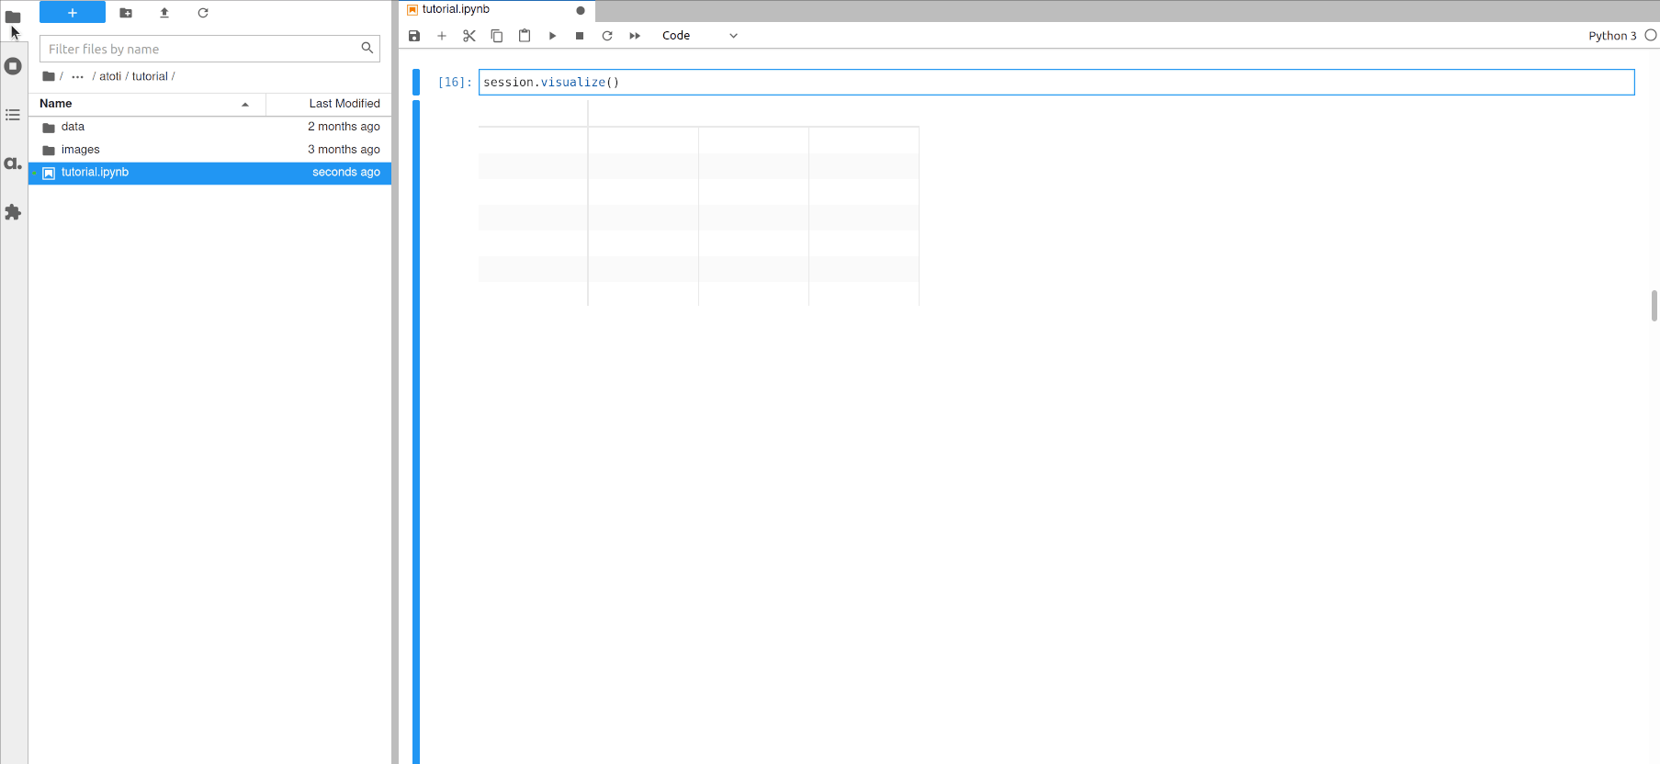Image resolution: width=1660 pixels, height=764 pixels.
Task: Run the selected cell
Action: [552, 36]
